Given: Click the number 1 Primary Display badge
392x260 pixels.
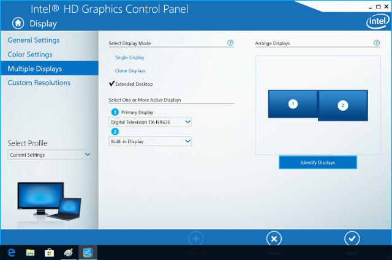Looking at the screenshot, I should pos(115,112).
